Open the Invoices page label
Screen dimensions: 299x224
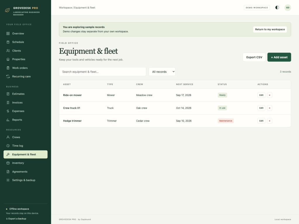click(x=17, y=102)
